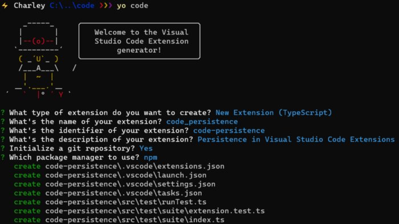Click the 'C:\..\code' path in the prompt
The width and height of the screenshot is (399, 224).
pos(72,6)
